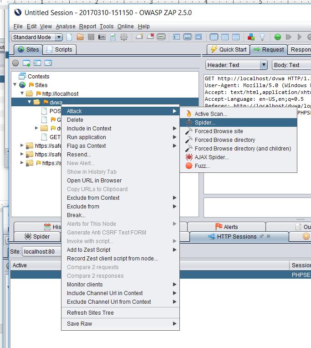Open the Header: Text dropdown

[236, 65]
